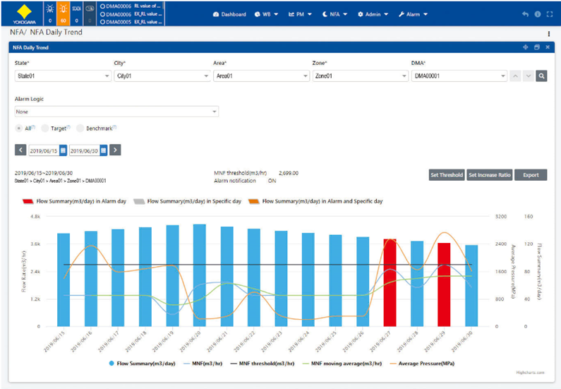Screen dimensions: 561x389
Task: Expand the State dropdown
Action: tap(60, 76)
